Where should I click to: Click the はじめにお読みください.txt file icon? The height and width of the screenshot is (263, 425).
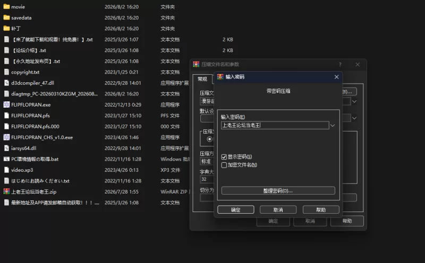pos(6,181)
